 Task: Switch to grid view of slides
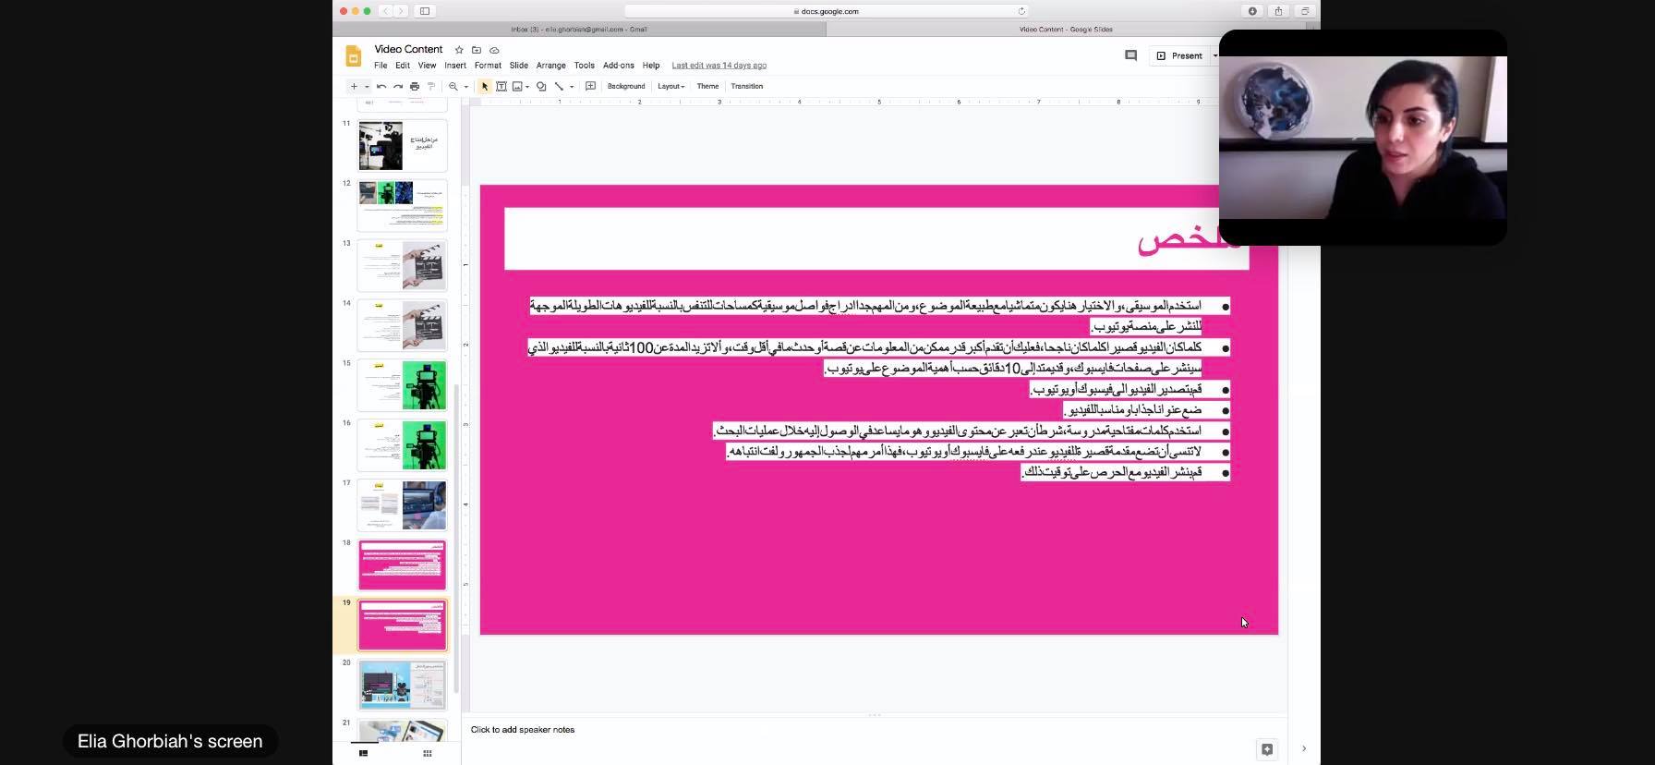point(427,753)
